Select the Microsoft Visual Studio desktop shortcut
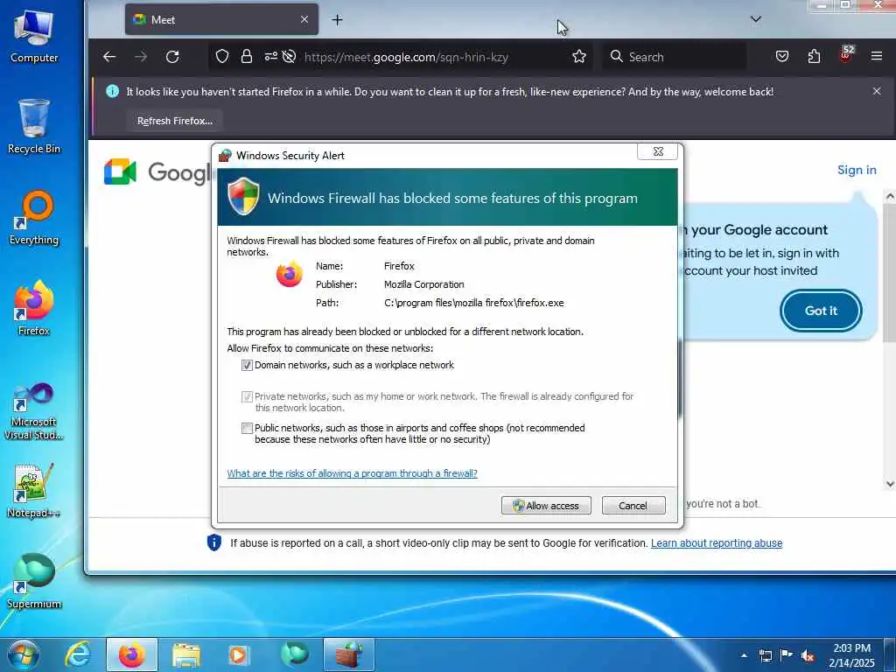The height and width of the screenshot is (672, 896). point(34,411)
